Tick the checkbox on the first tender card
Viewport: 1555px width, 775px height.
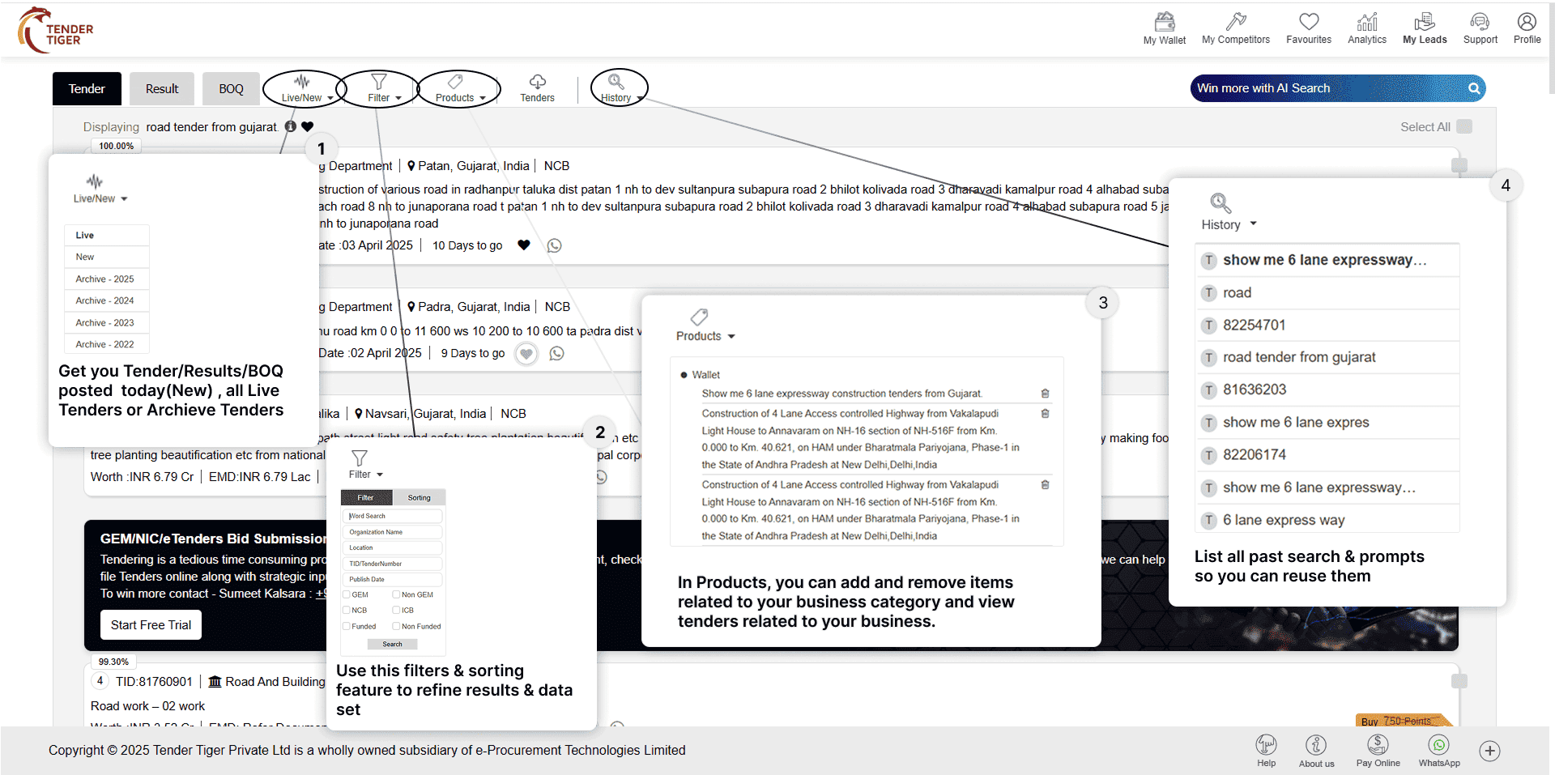point(1459,165)
